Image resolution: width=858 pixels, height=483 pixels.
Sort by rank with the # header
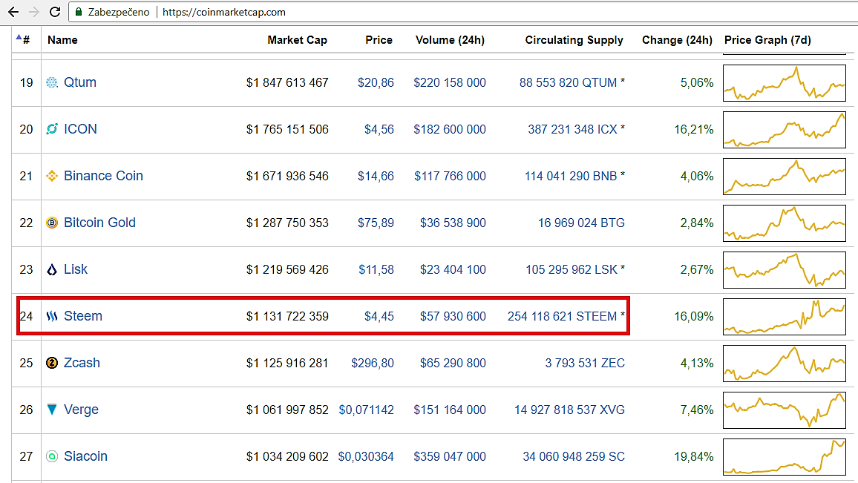tap(23, 39)
